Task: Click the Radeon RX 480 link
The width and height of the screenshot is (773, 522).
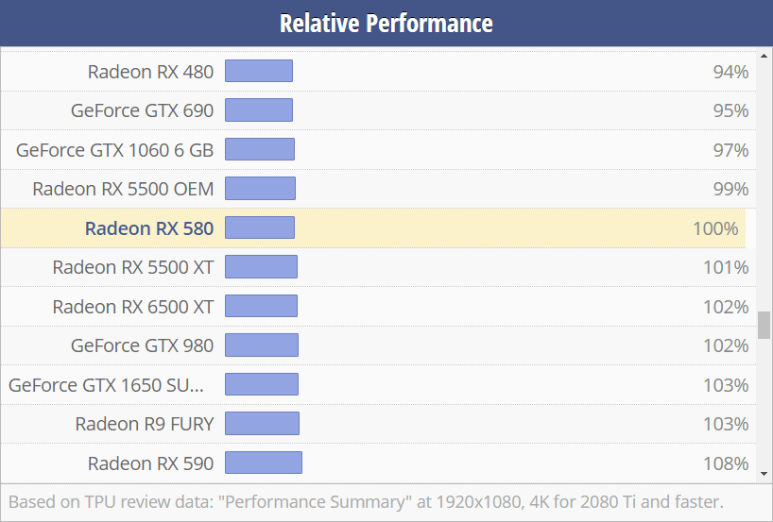Action: tap(150, 72)
